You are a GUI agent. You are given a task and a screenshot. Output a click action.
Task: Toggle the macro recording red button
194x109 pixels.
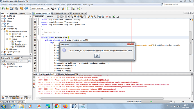[x=107, y=17]
